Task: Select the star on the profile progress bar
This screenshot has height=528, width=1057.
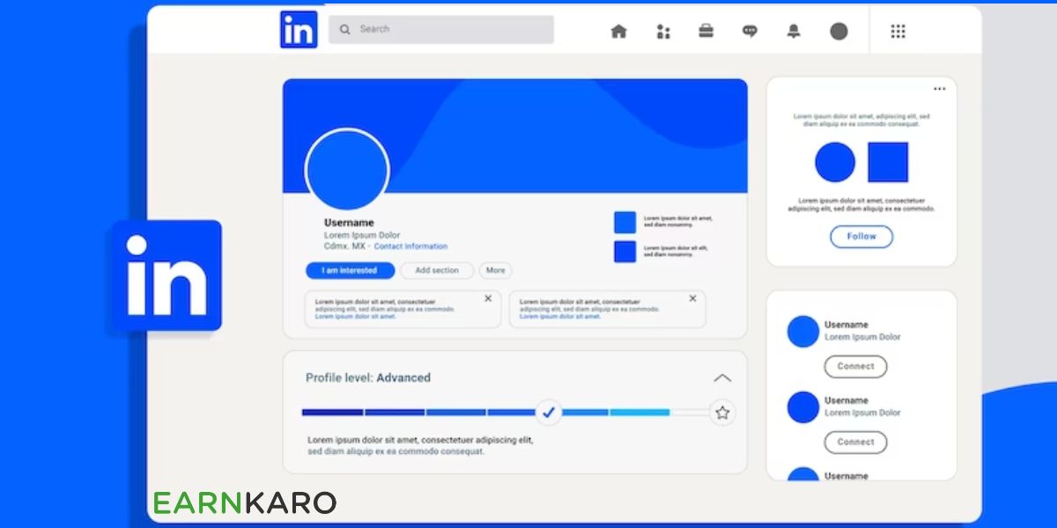Action: [722, 411]
